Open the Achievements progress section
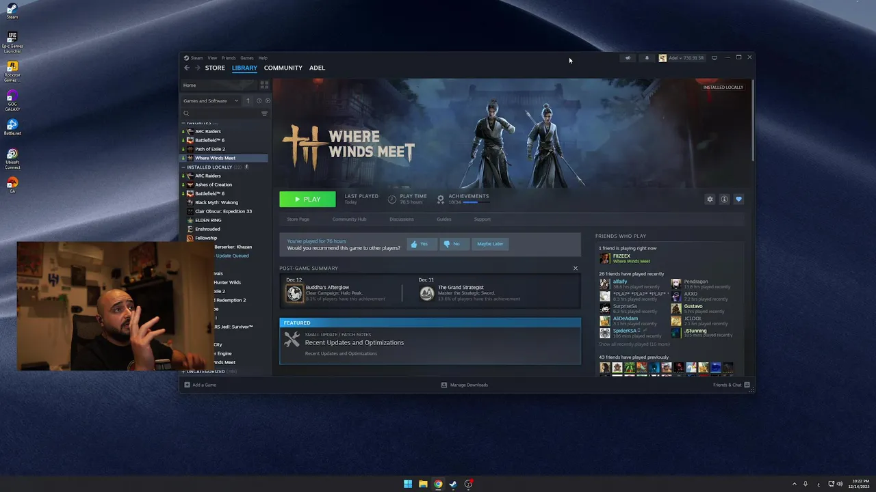The width and height of the screenshot is (876, 492). tap(463, 199)
